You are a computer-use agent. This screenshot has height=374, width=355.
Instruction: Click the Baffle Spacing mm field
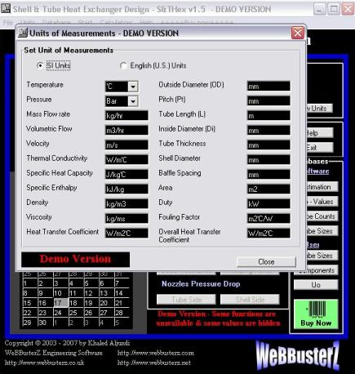268,175
